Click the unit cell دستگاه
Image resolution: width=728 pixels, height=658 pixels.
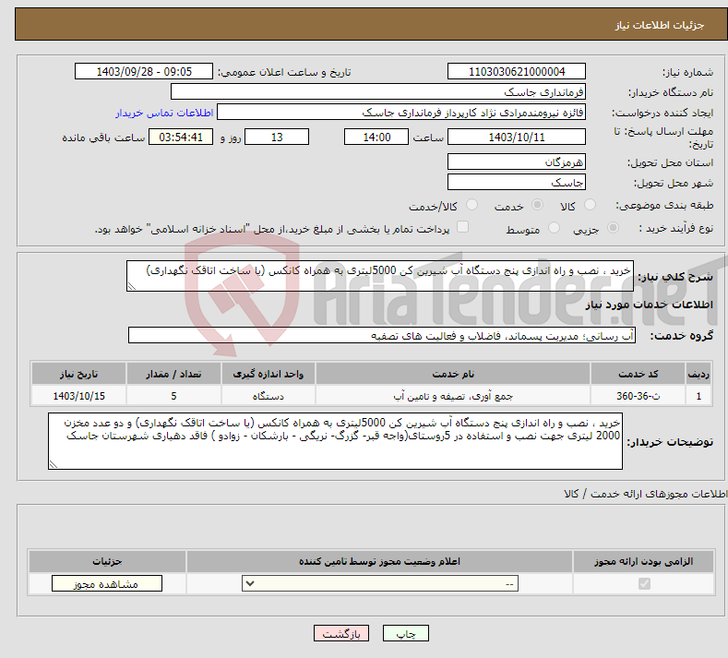pyautogui.click(x=269, y=396)
